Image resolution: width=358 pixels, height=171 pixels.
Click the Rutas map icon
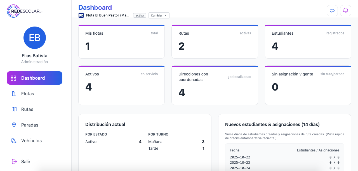click(14, 109)
